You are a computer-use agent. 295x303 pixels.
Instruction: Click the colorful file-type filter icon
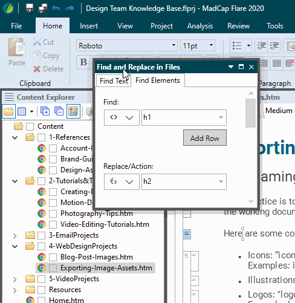coord(73,111)
